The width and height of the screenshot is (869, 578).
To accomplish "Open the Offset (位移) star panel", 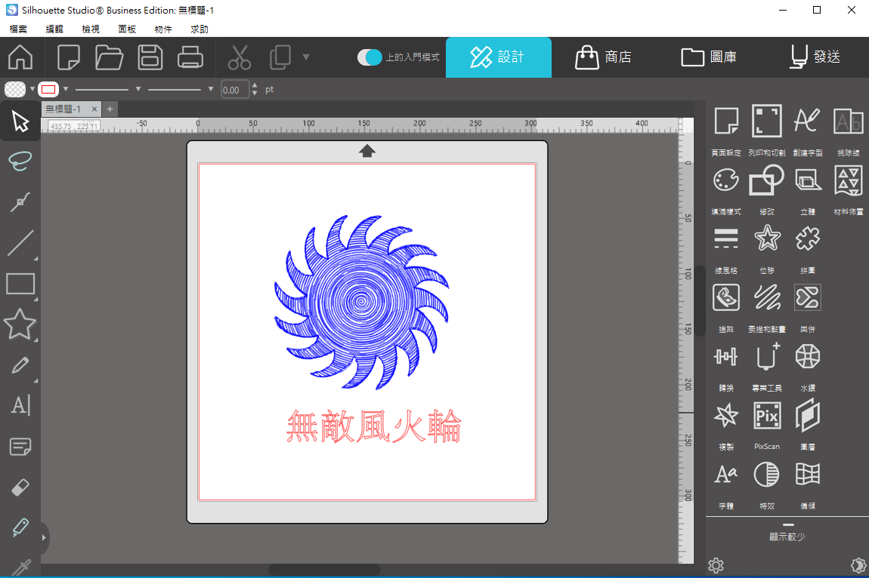I will [x=767, y=239].
